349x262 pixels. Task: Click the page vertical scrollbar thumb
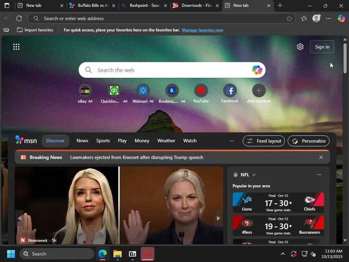345,58
